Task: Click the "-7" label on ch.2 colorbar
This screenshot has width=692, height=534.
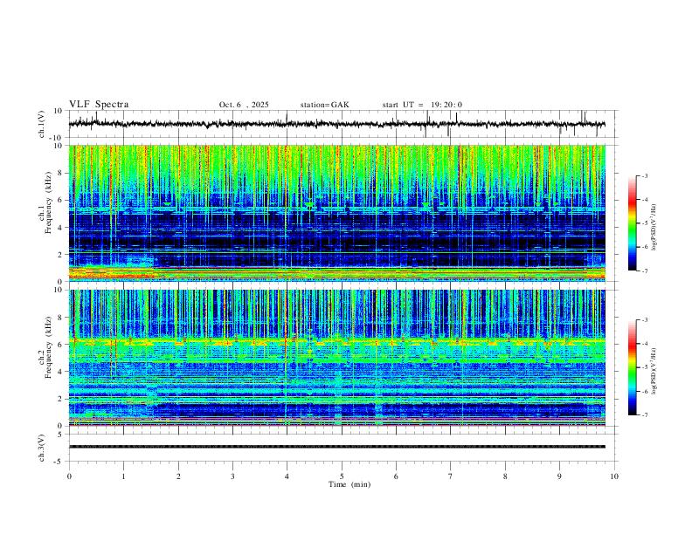Action: (644, 414)
